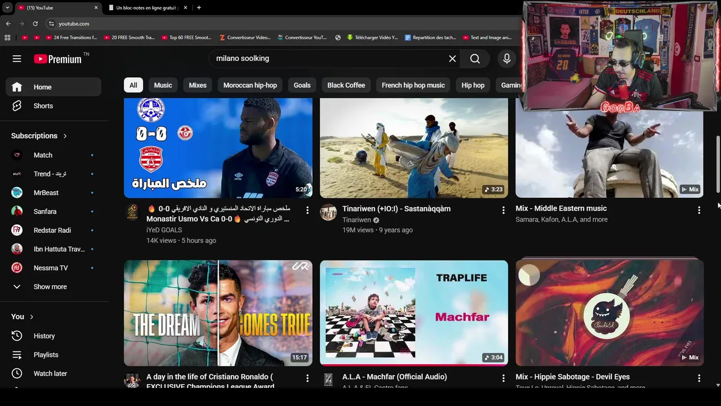The image size is (721, 406).
Task: Open more options for Mix - Middle Eastern music
Action: (699, 210)
